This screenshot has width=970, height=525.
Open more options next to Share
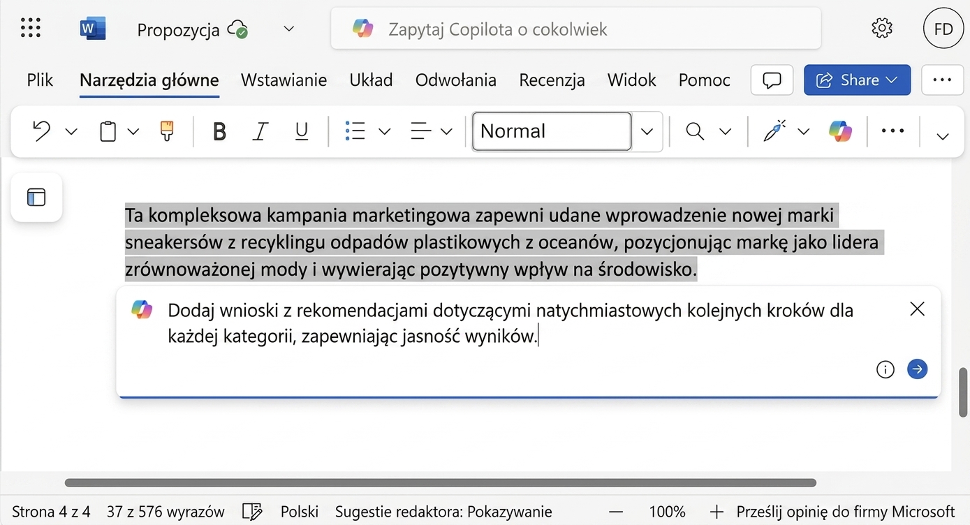pyautogui.click(x=942, y=80)
